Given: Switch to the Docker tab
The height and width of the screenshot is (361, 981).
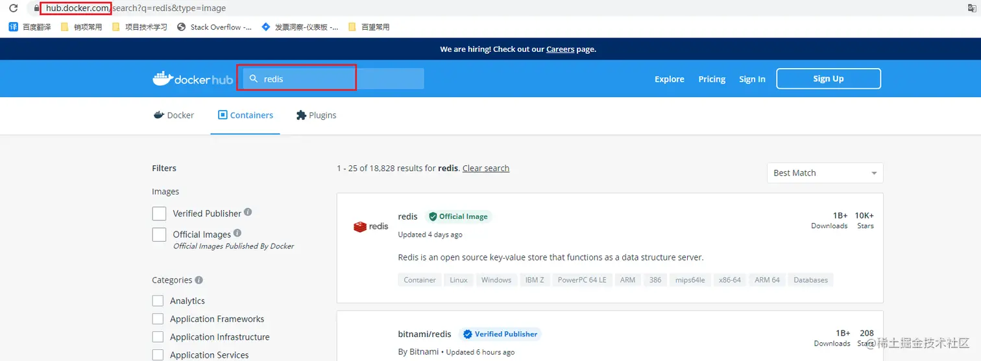Looking at the screenshot, I should pyautogui.click(x=174, y=115).
